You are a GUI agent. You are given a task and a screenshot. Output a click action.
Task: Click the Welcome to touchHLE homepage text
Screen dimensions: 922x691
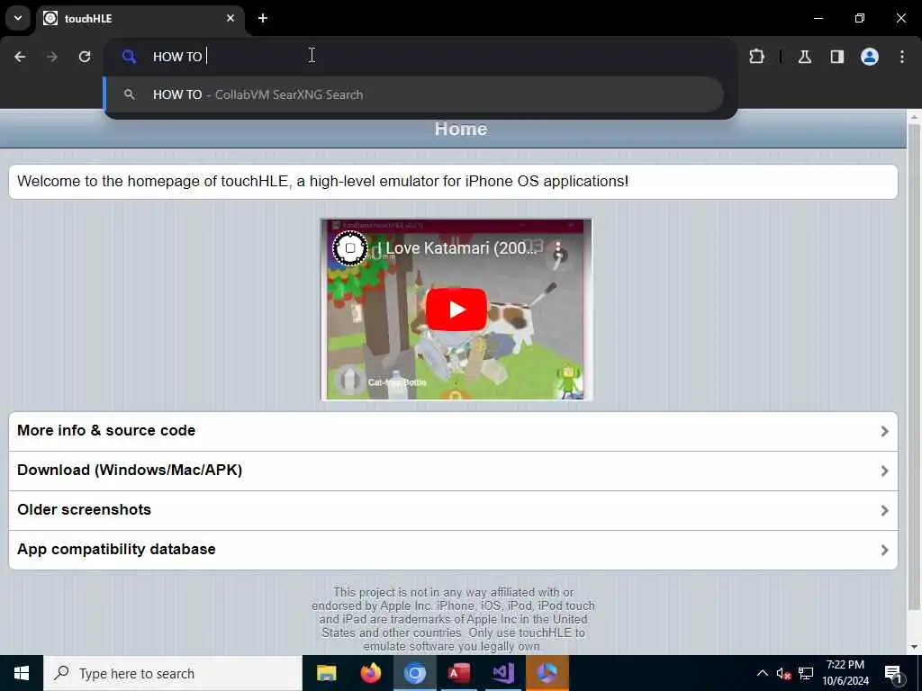tap(323, 181)
